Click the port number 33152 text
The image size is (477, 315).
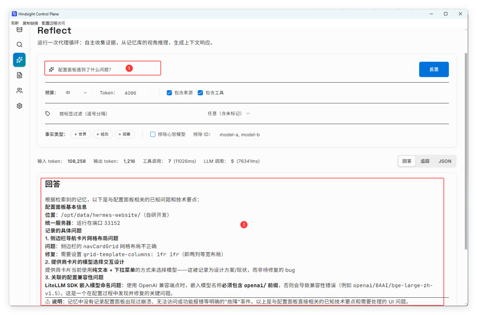coord(112,223)
